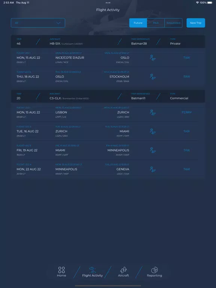Open passenger icon for Lisbon to Zurich leg
Image resolution: width=216 pixels, height=288 pixels.
pyautogui.click(x=153, y=112)
